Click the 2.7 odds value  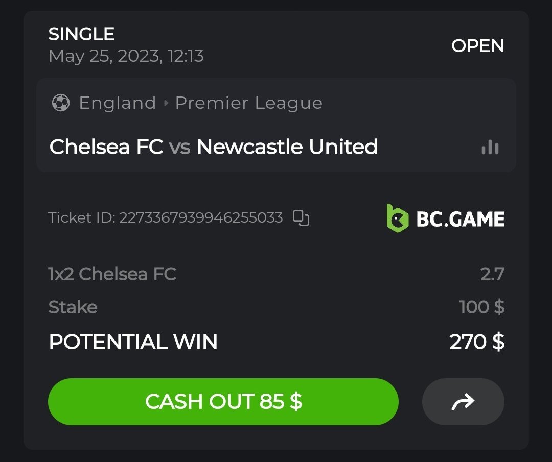click(x=492, y=274)
